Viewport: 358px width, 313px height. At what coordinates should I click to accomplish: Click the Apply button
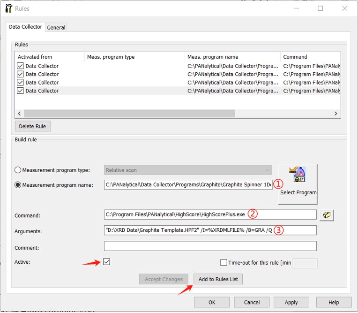point(291,302)
